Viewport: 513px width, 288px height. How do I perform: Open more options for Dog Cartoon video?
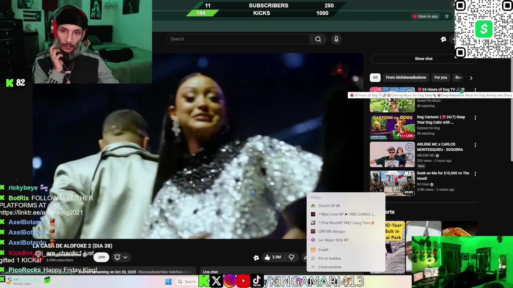(x=475, y=118)
